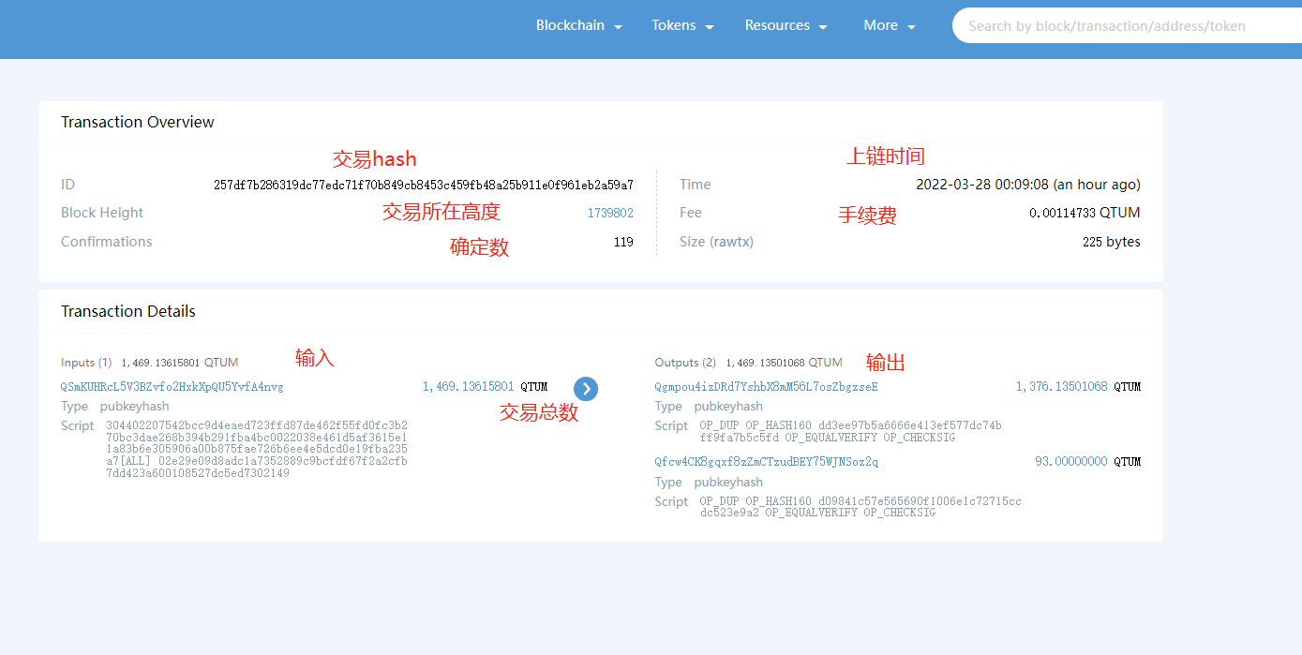Image resolution: width=1302 pixels, height=655 pixels.
Task: Expand the Tokens dropdown menu
Action: point(682,26)
